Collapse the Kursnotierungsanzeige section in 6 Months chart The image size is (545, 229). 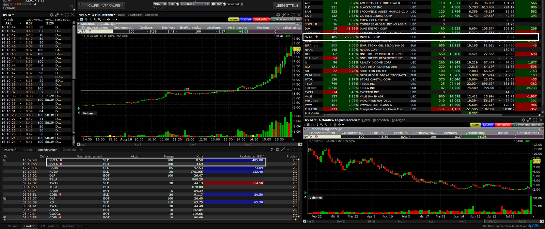306,129
